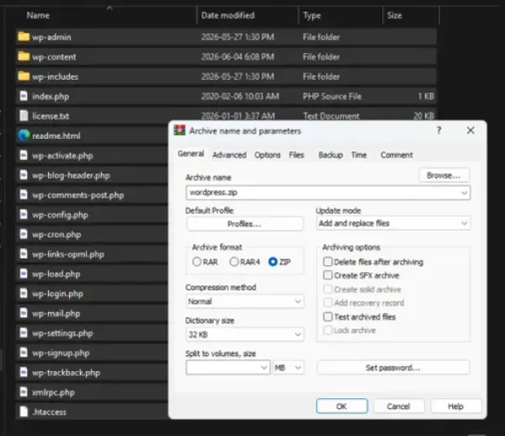Viewport: 505px width, 436px height.
Task: Switch to the Advanced tab
Action: [229, 155]
